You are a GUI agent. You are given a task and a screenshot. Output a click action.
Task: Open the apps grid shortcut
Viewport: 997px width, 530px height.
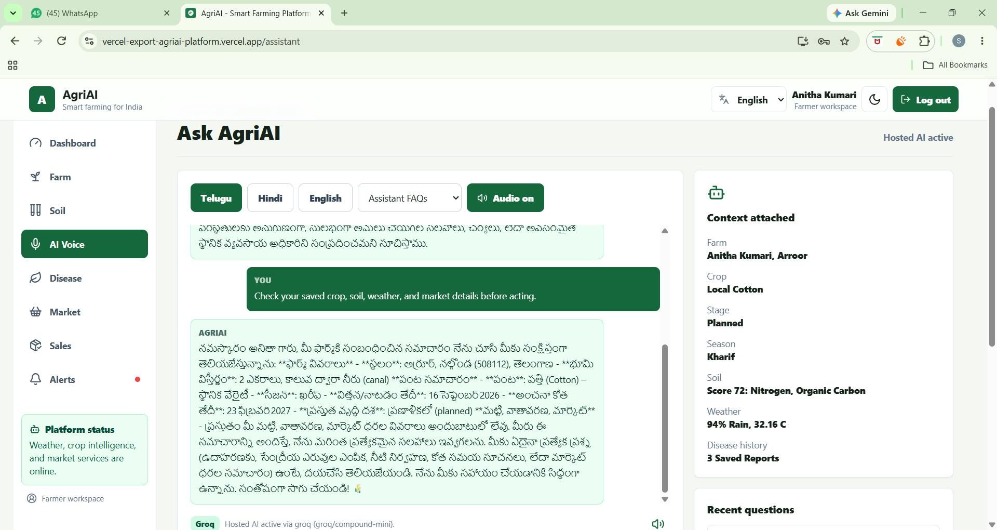(x=13, y=65)
